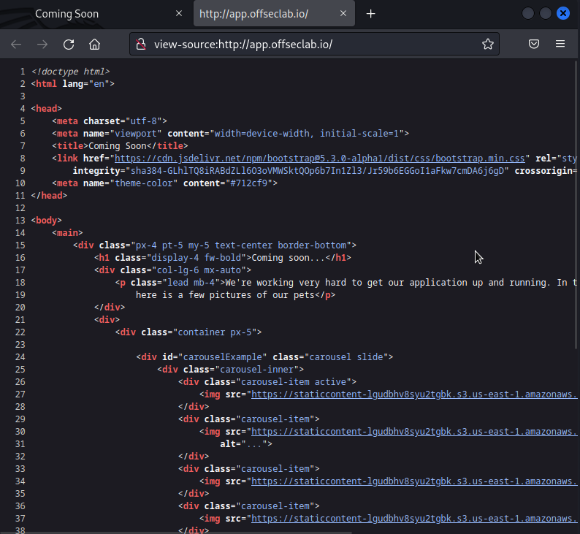Open the S3 image link on line 34
The width and height of the screenshot is (580, 534).
pos(413,481)
